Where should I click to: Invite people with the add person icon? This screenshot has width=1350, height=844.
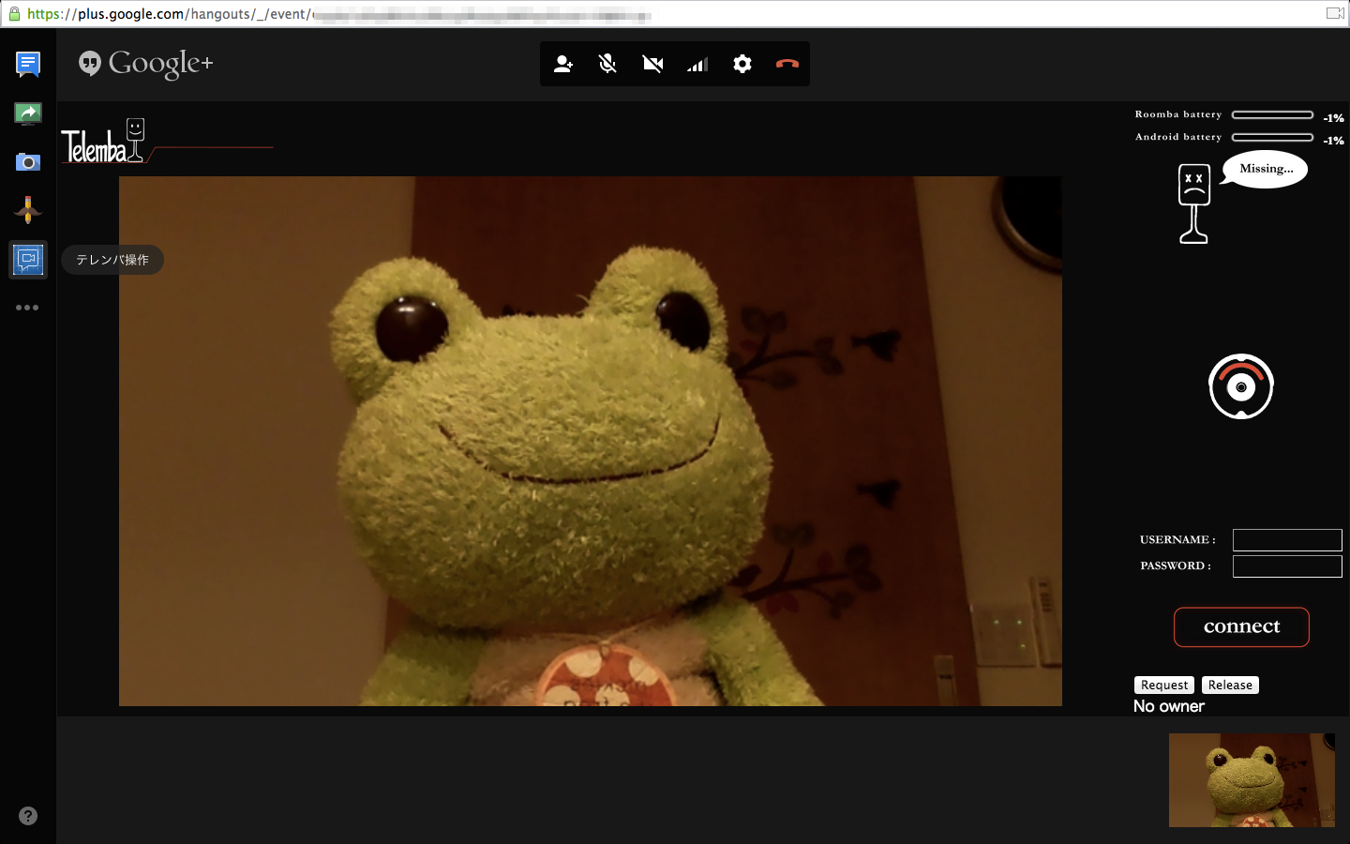563,64
